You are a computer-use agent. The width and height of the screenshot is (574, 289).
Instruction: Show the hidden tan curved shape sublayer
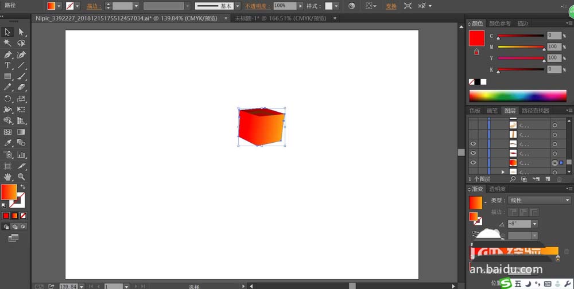[x=473, y=125]
